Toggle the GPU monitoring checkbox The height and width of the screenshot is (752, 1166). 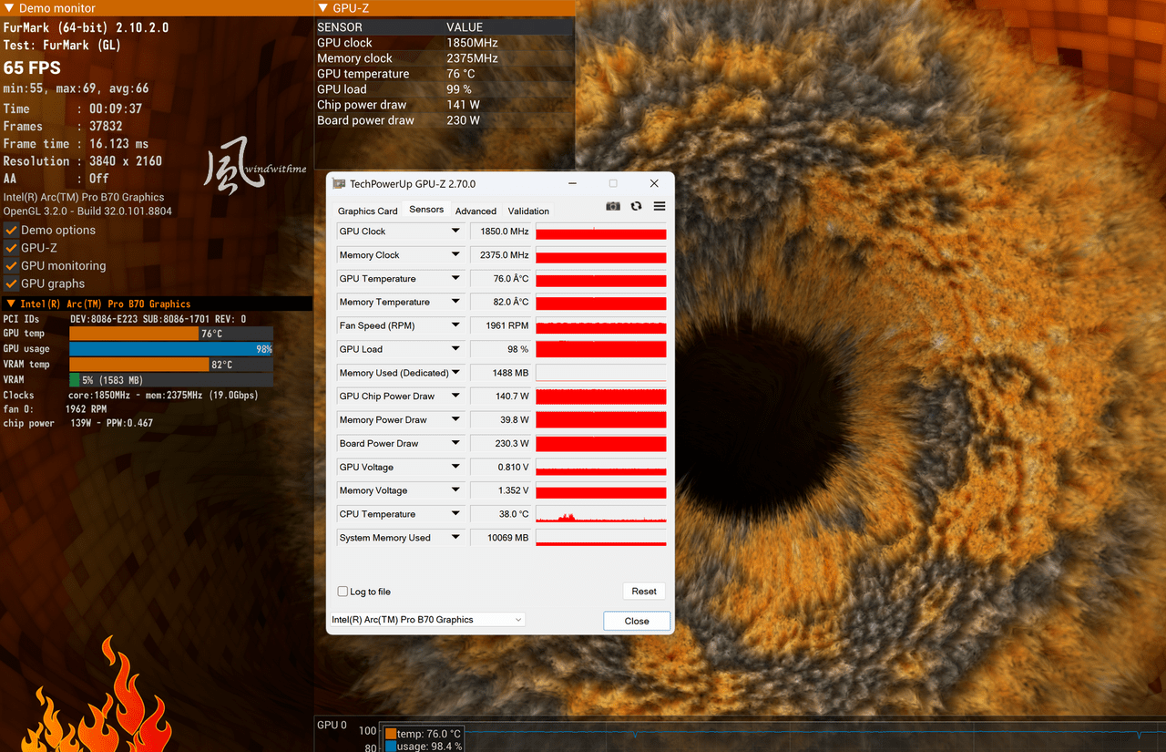pyautogui.click(x=12, y=266)
